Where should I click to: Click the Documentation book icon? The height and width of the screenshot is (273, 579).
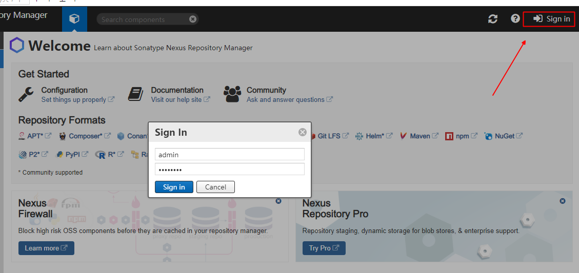[x=135, y=94]
